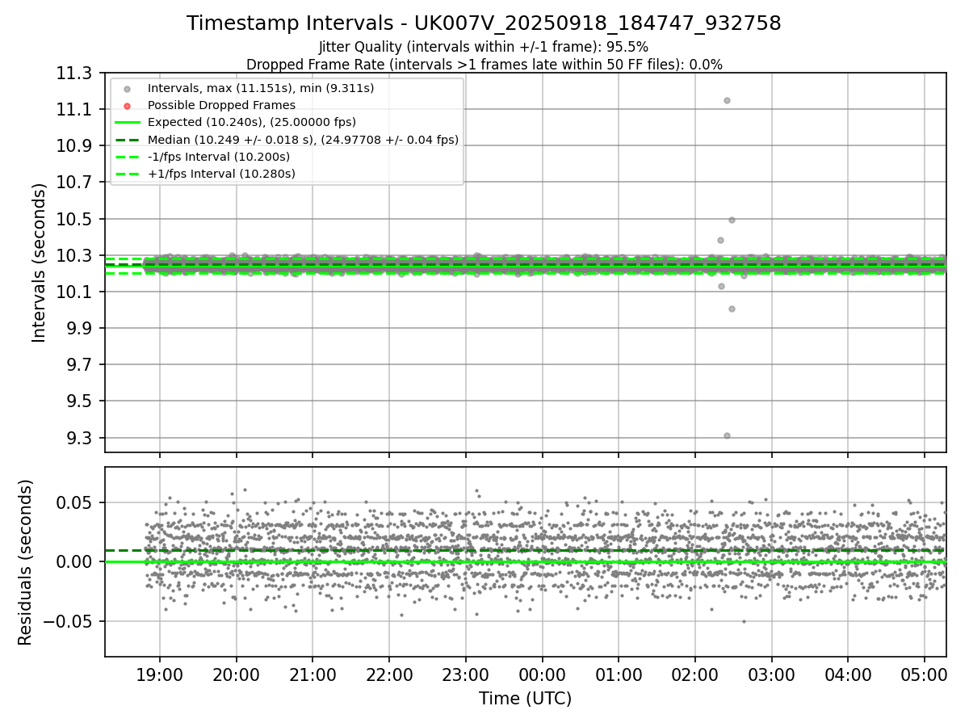
Task: Click the red 'Possible Dropped Frames' marker in the legend
Action: (x=127, y=106)
